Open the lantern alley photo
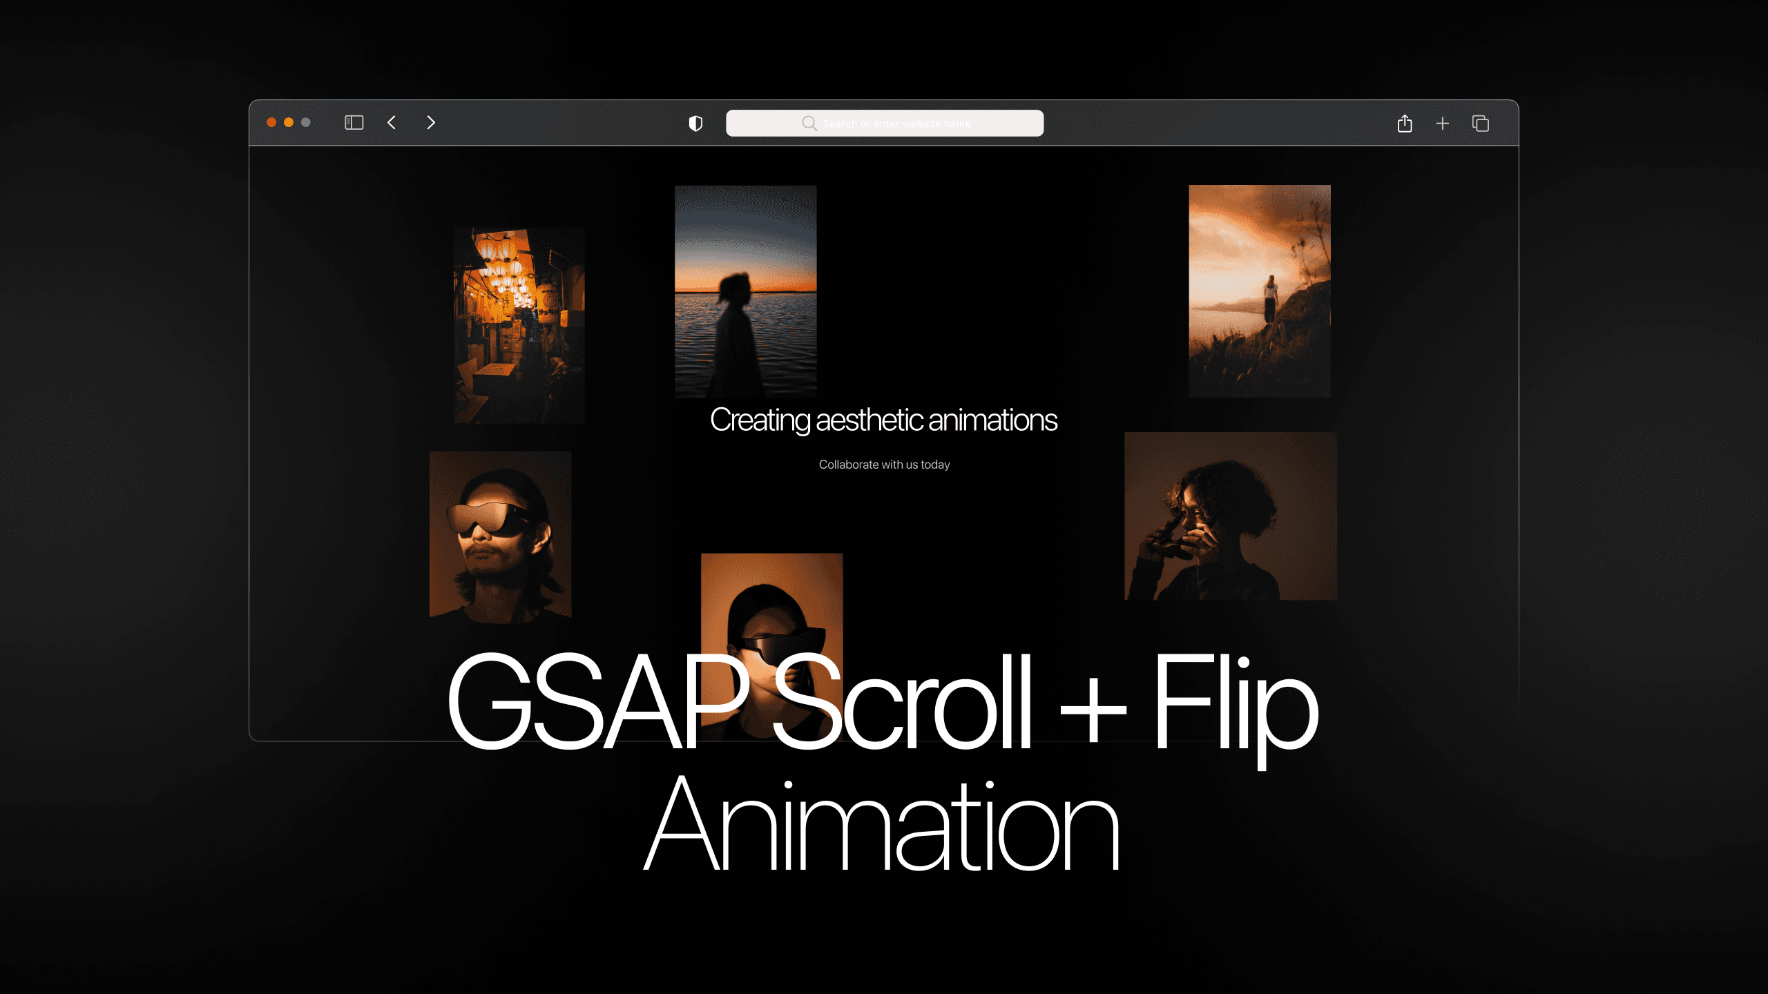The height and width of the screenshot is (994, 1768). [519, 324]
